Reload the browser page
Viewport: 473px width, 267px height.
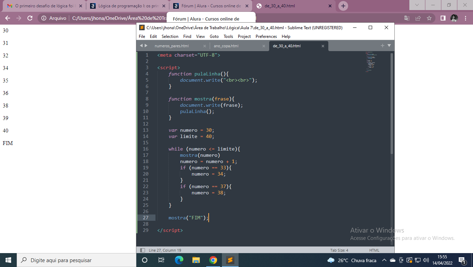[30, 18]
